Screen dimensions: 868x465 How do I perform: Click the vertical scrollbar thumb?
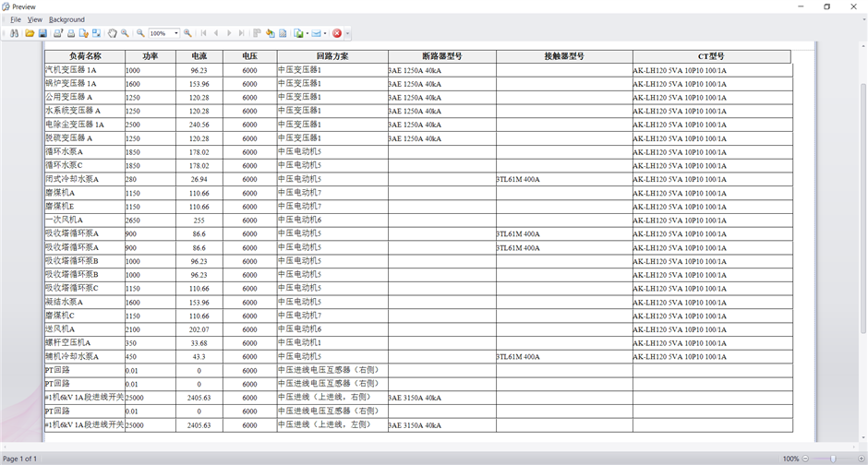click(x=863, y=209)
